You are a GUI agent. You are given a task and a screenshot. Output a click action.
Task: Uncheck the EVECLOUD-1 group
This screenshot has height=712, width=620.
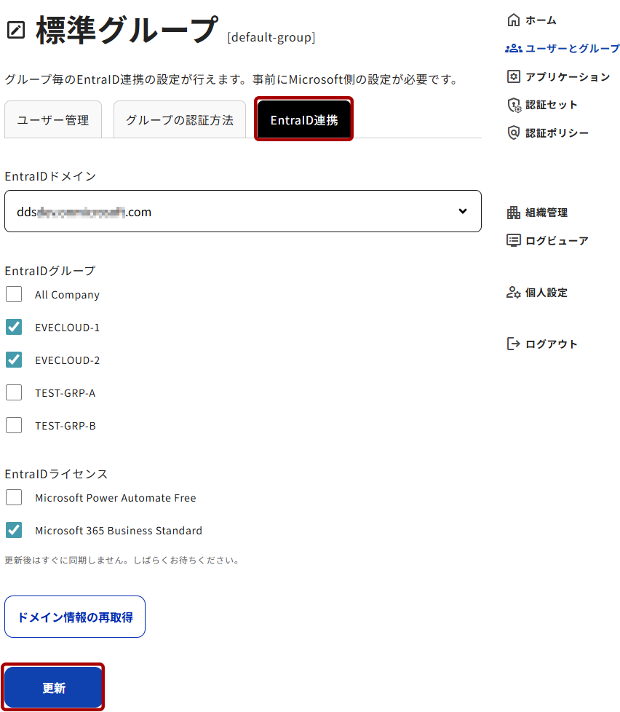[x=14, y=327]
